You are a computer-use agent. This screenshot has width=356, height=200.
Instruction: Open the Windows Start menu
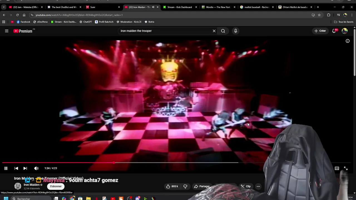[x=6, y=199]
